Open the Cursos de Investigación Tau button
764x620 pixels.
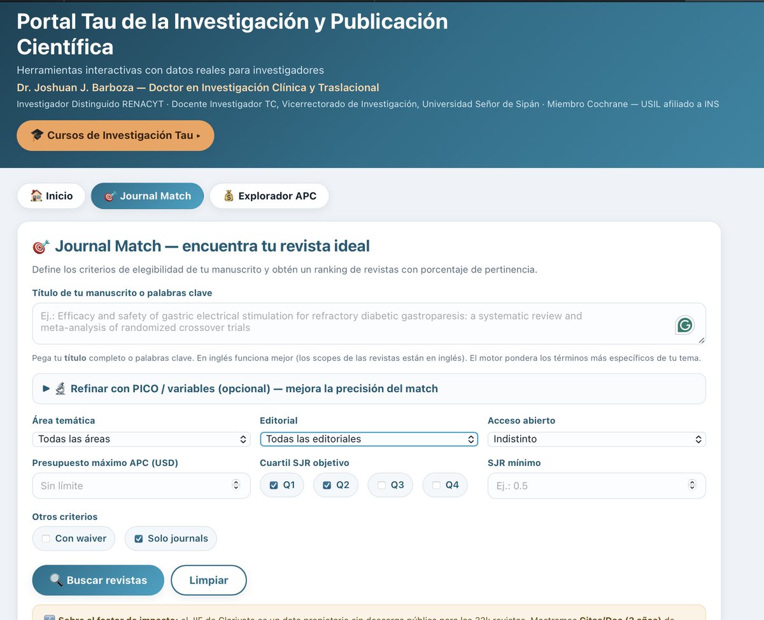click(x=115, y=136)
